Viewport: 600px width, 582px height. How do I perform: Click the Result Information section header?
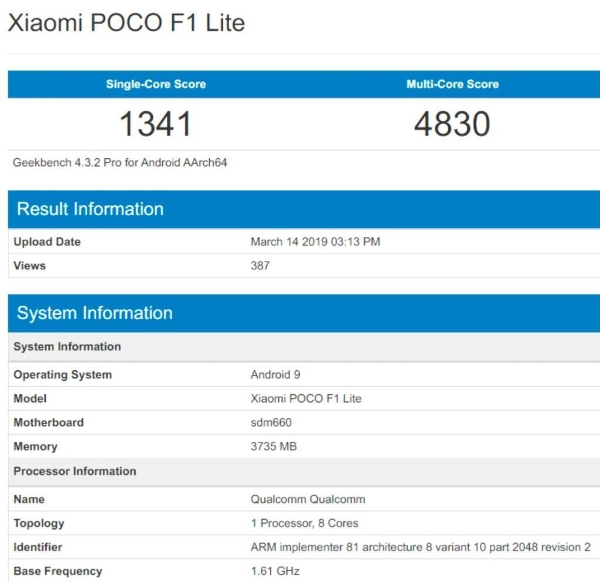90,209
